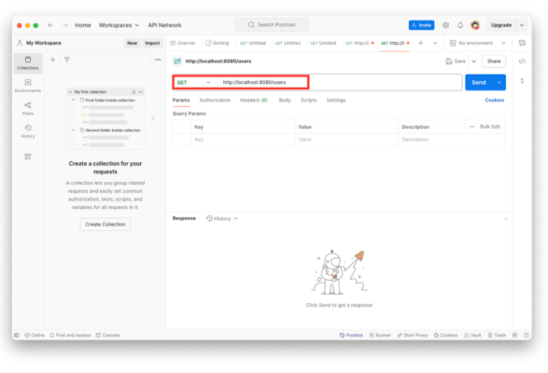Click the Create Collection button
The width and height of the screenshot is (548, 373).
[x=105, y=224]
